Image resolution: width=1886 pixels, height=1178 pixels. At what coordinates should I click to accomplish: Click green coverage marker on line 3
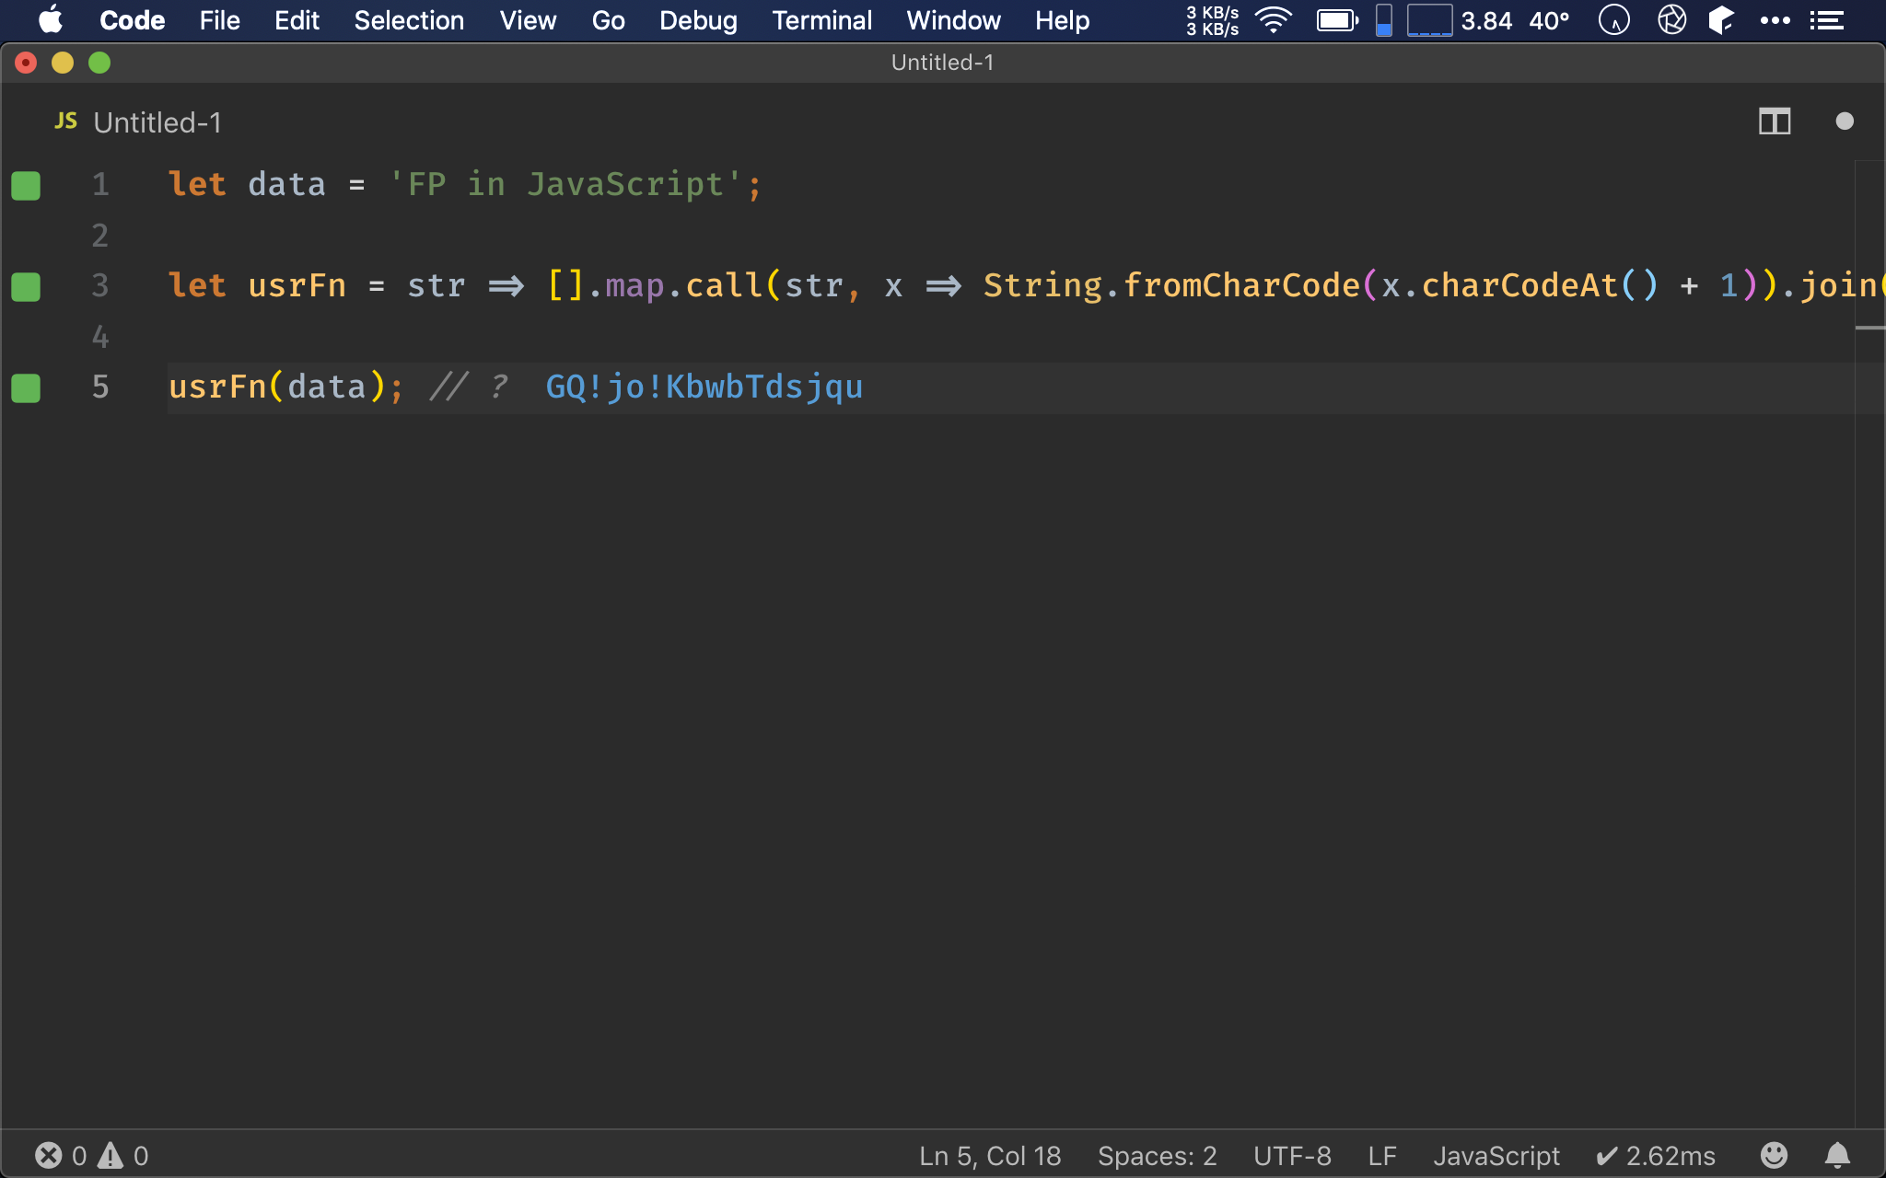26,286
